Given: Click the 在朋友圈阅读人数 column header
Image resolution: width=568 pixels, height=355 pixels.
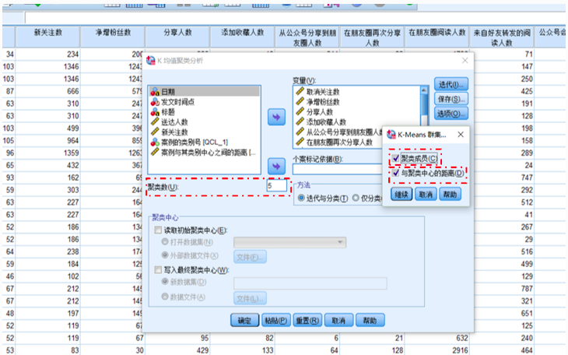Looking at the screenshot, I should pos(437,37).
